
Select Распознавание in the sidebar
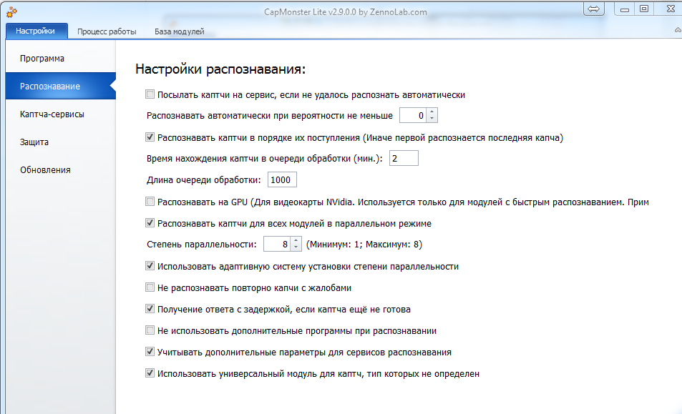click(61, 86)
